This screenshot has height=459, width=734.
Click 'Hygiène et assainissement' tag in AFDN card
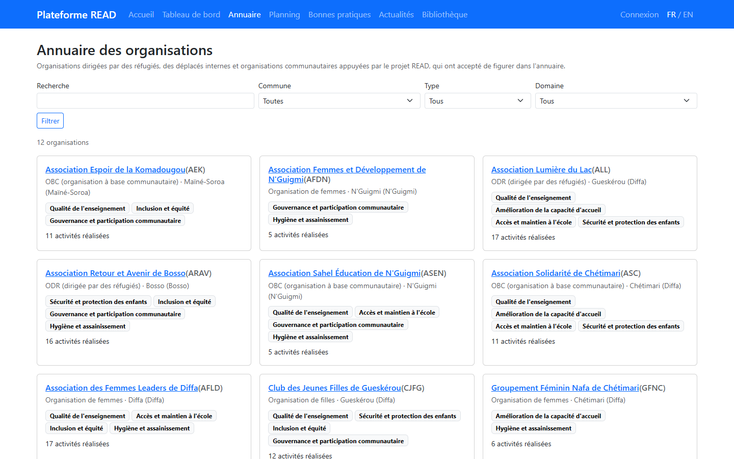click(310, 219)
